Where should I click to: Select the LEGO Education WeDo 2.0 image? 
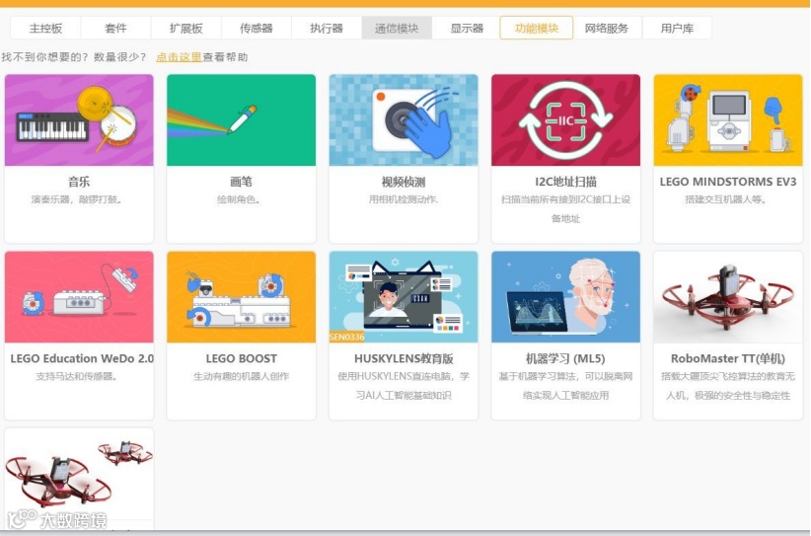79,297
